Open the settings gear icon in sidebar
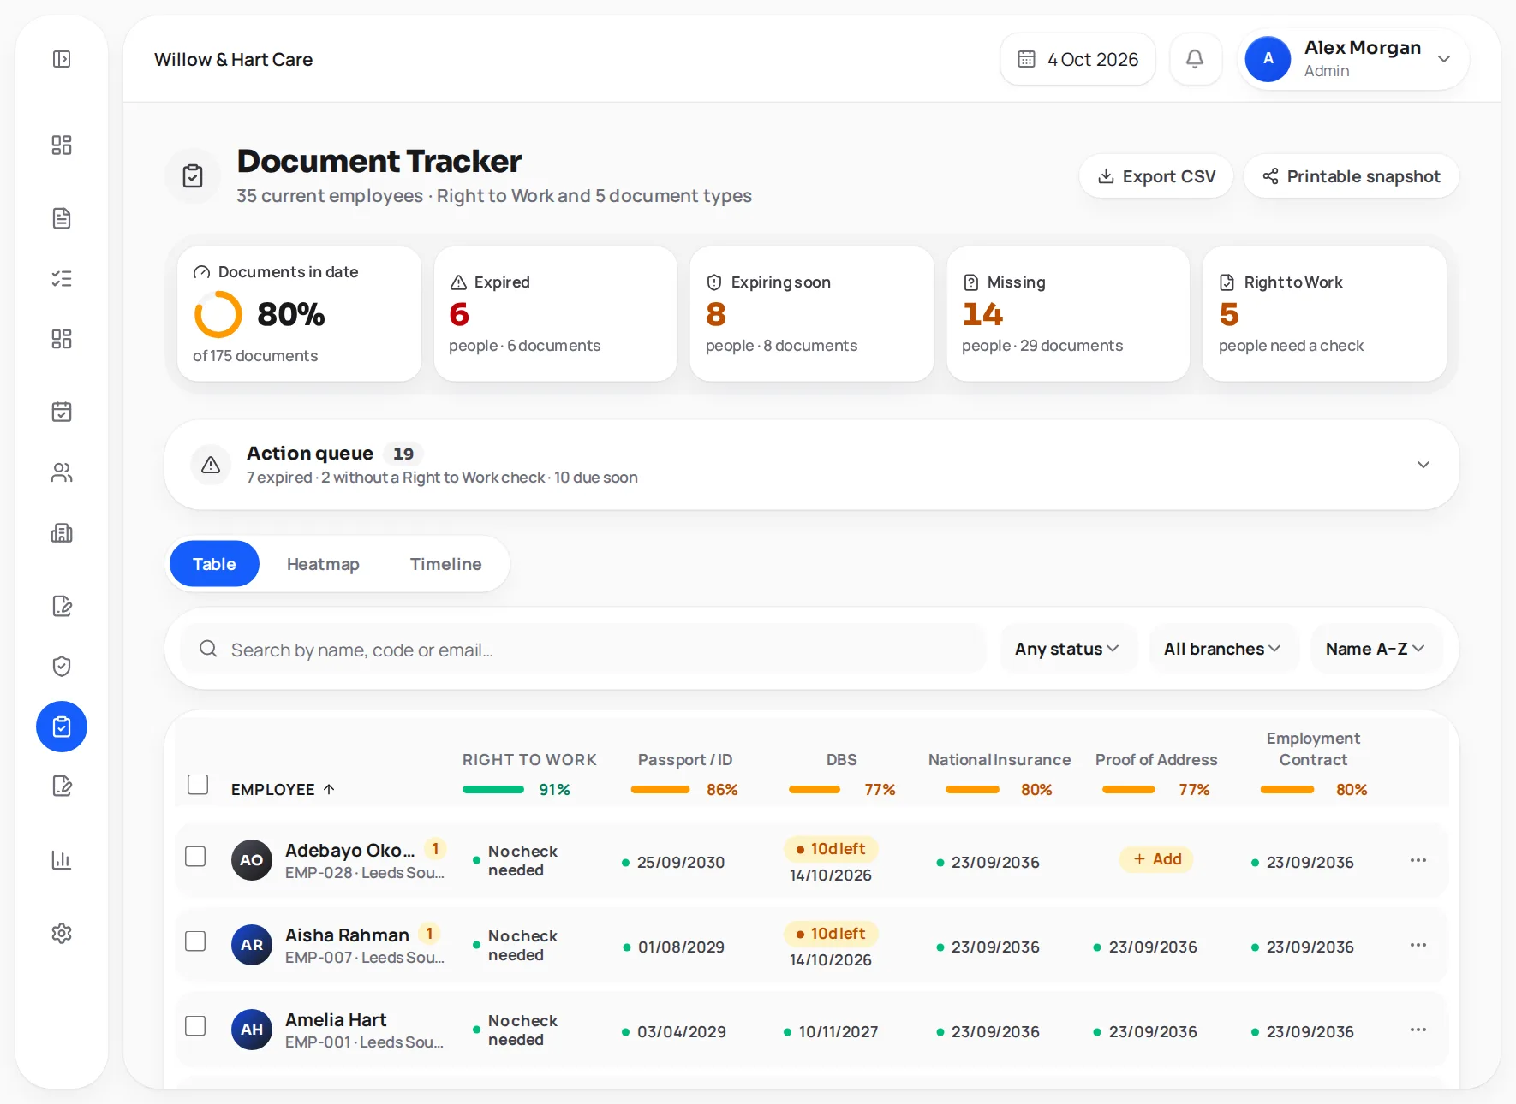Image resolution: width=1516 pixels, height=1104 pixels. pos(62,933)
